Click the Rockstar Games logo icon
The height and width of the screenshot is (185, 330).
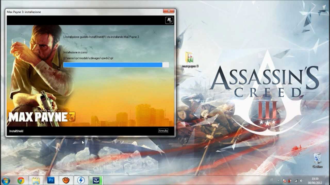click(x=169, y=20)
